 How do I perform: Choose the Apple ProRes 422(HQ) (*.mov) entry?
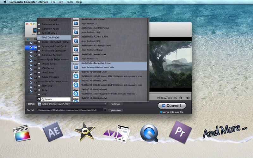[109, 30]
